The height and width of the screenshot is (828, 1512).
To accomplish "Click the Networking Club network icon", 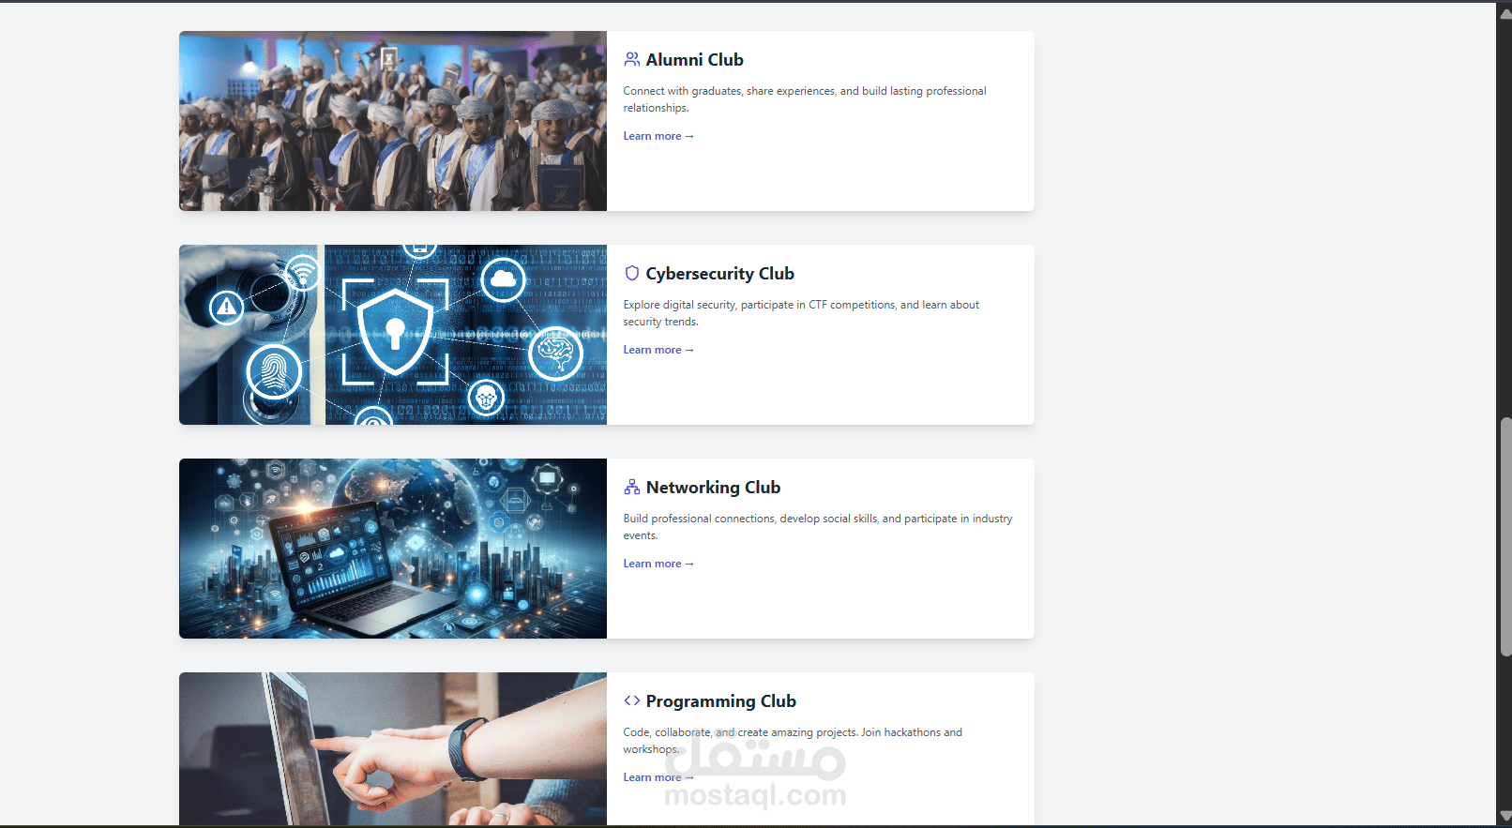I will (632, 487).
